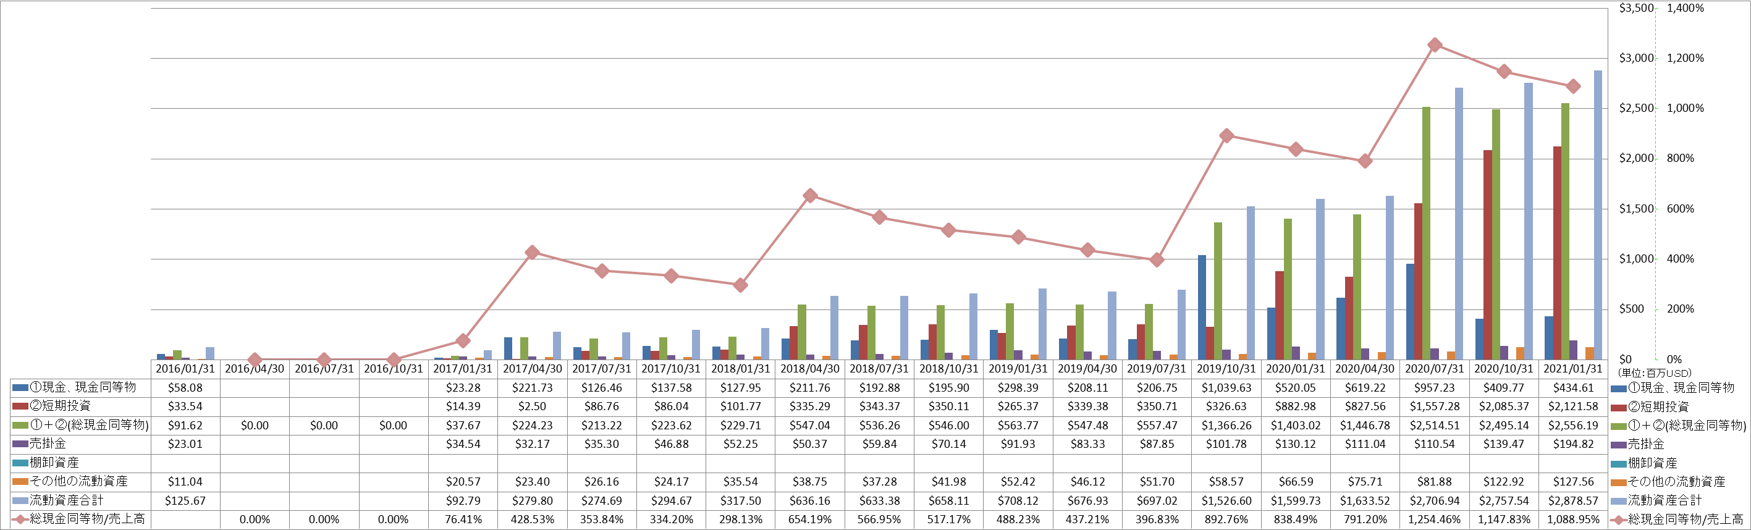
Task: Click the 2020/07/31 date label
Action: (x=1434, y=369)
